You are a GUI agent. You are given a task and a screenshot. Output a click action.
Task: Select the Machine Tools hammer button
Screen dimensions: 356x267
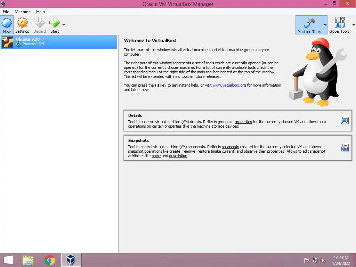tap(309, 25)
